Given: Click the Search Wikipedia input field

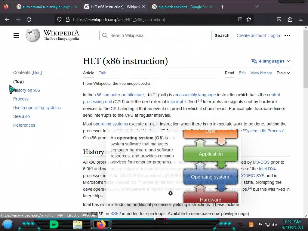Looking at the screenshot, I should click(x=155, y=35).
